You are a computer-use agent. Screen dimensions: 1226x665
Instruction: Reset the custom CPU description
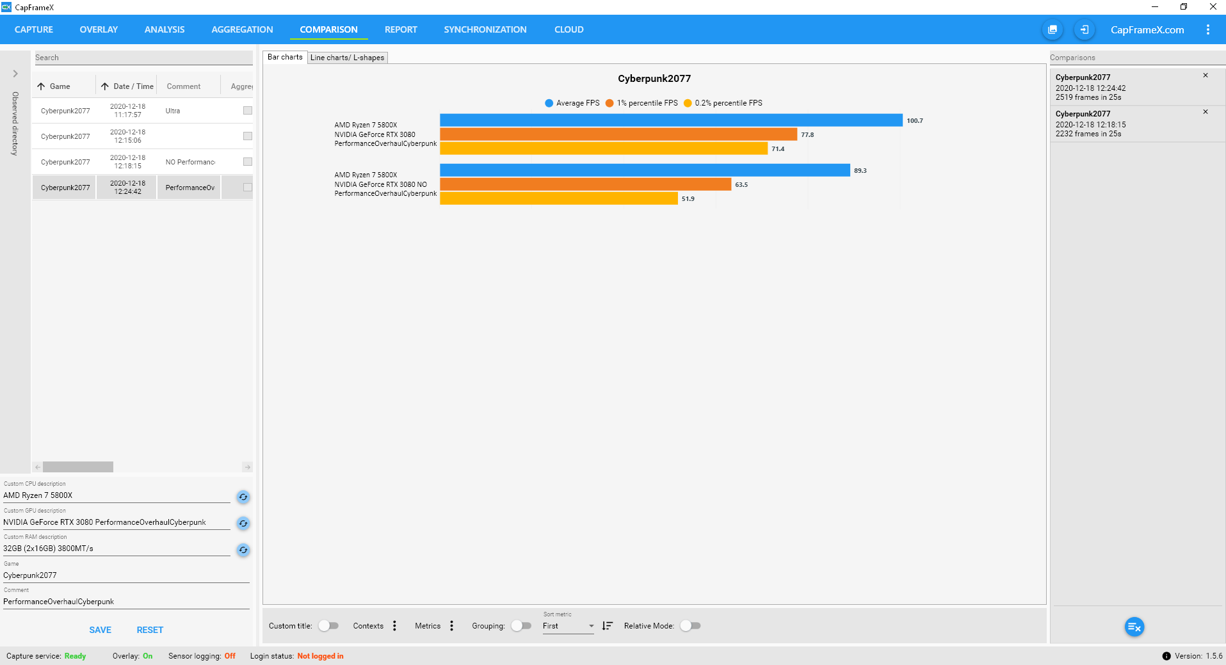[243, 497]
